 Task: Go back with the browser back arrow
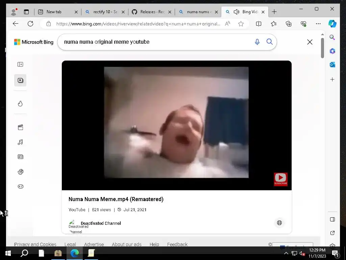[16, 24]
